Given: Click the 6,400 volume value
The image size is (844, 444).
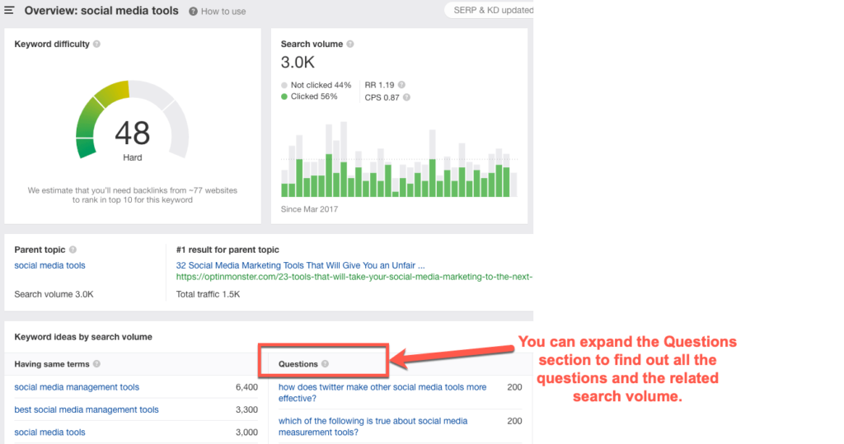Looking at the screenshot, I should [246, 387].
